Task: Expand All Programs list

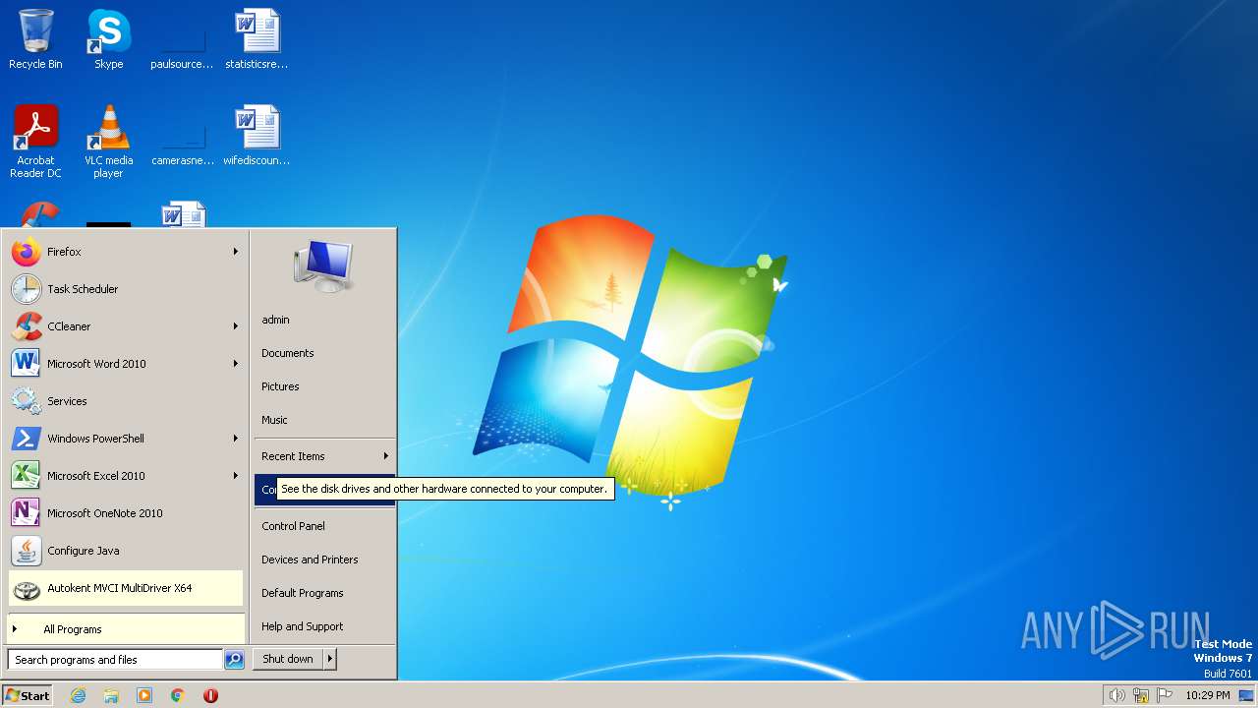Action: 126,629
